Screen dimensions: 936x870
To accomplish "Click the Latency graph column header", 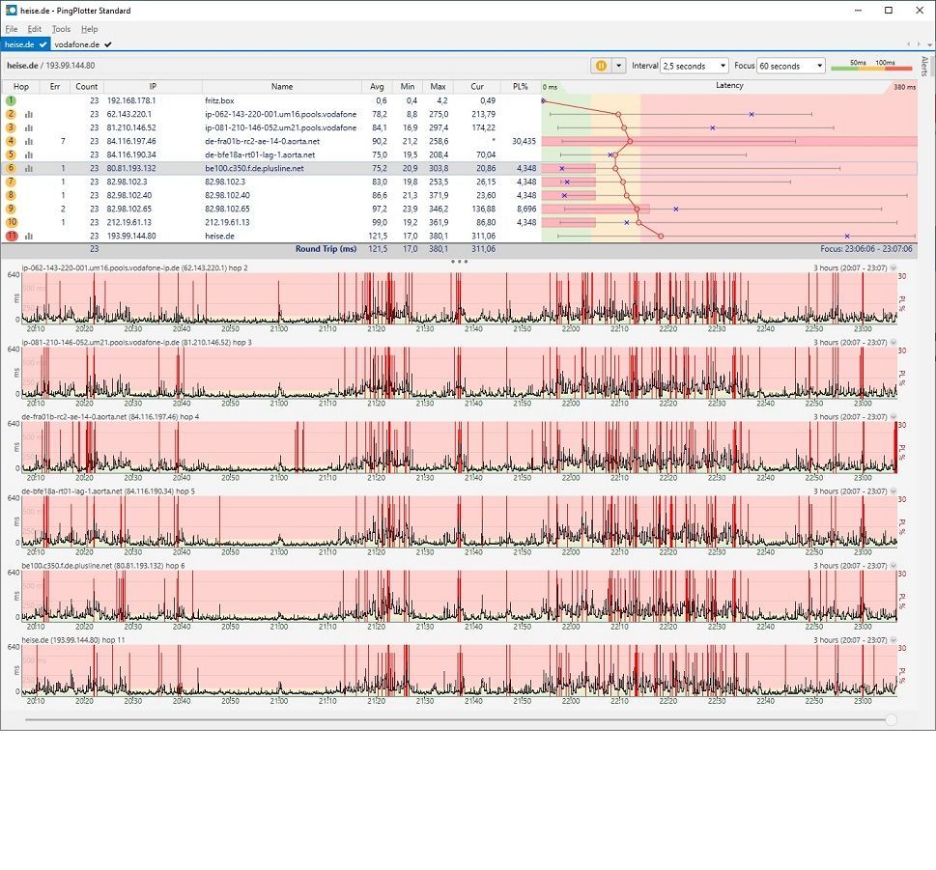I will tap(729, 86).
